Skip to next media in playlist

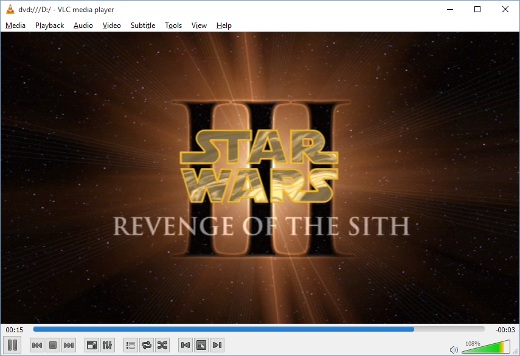pos(69,346)
